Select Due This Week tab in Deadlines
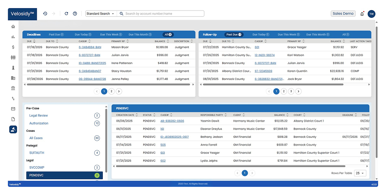Screen dimensions: 386x195 [x=110, y=35]
